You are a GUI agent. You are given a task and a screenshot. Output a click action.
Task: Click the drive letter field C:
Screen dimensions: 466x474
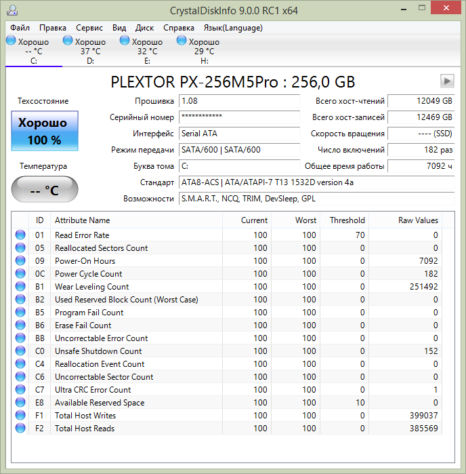pyautogui.click(x=240, y=166)
